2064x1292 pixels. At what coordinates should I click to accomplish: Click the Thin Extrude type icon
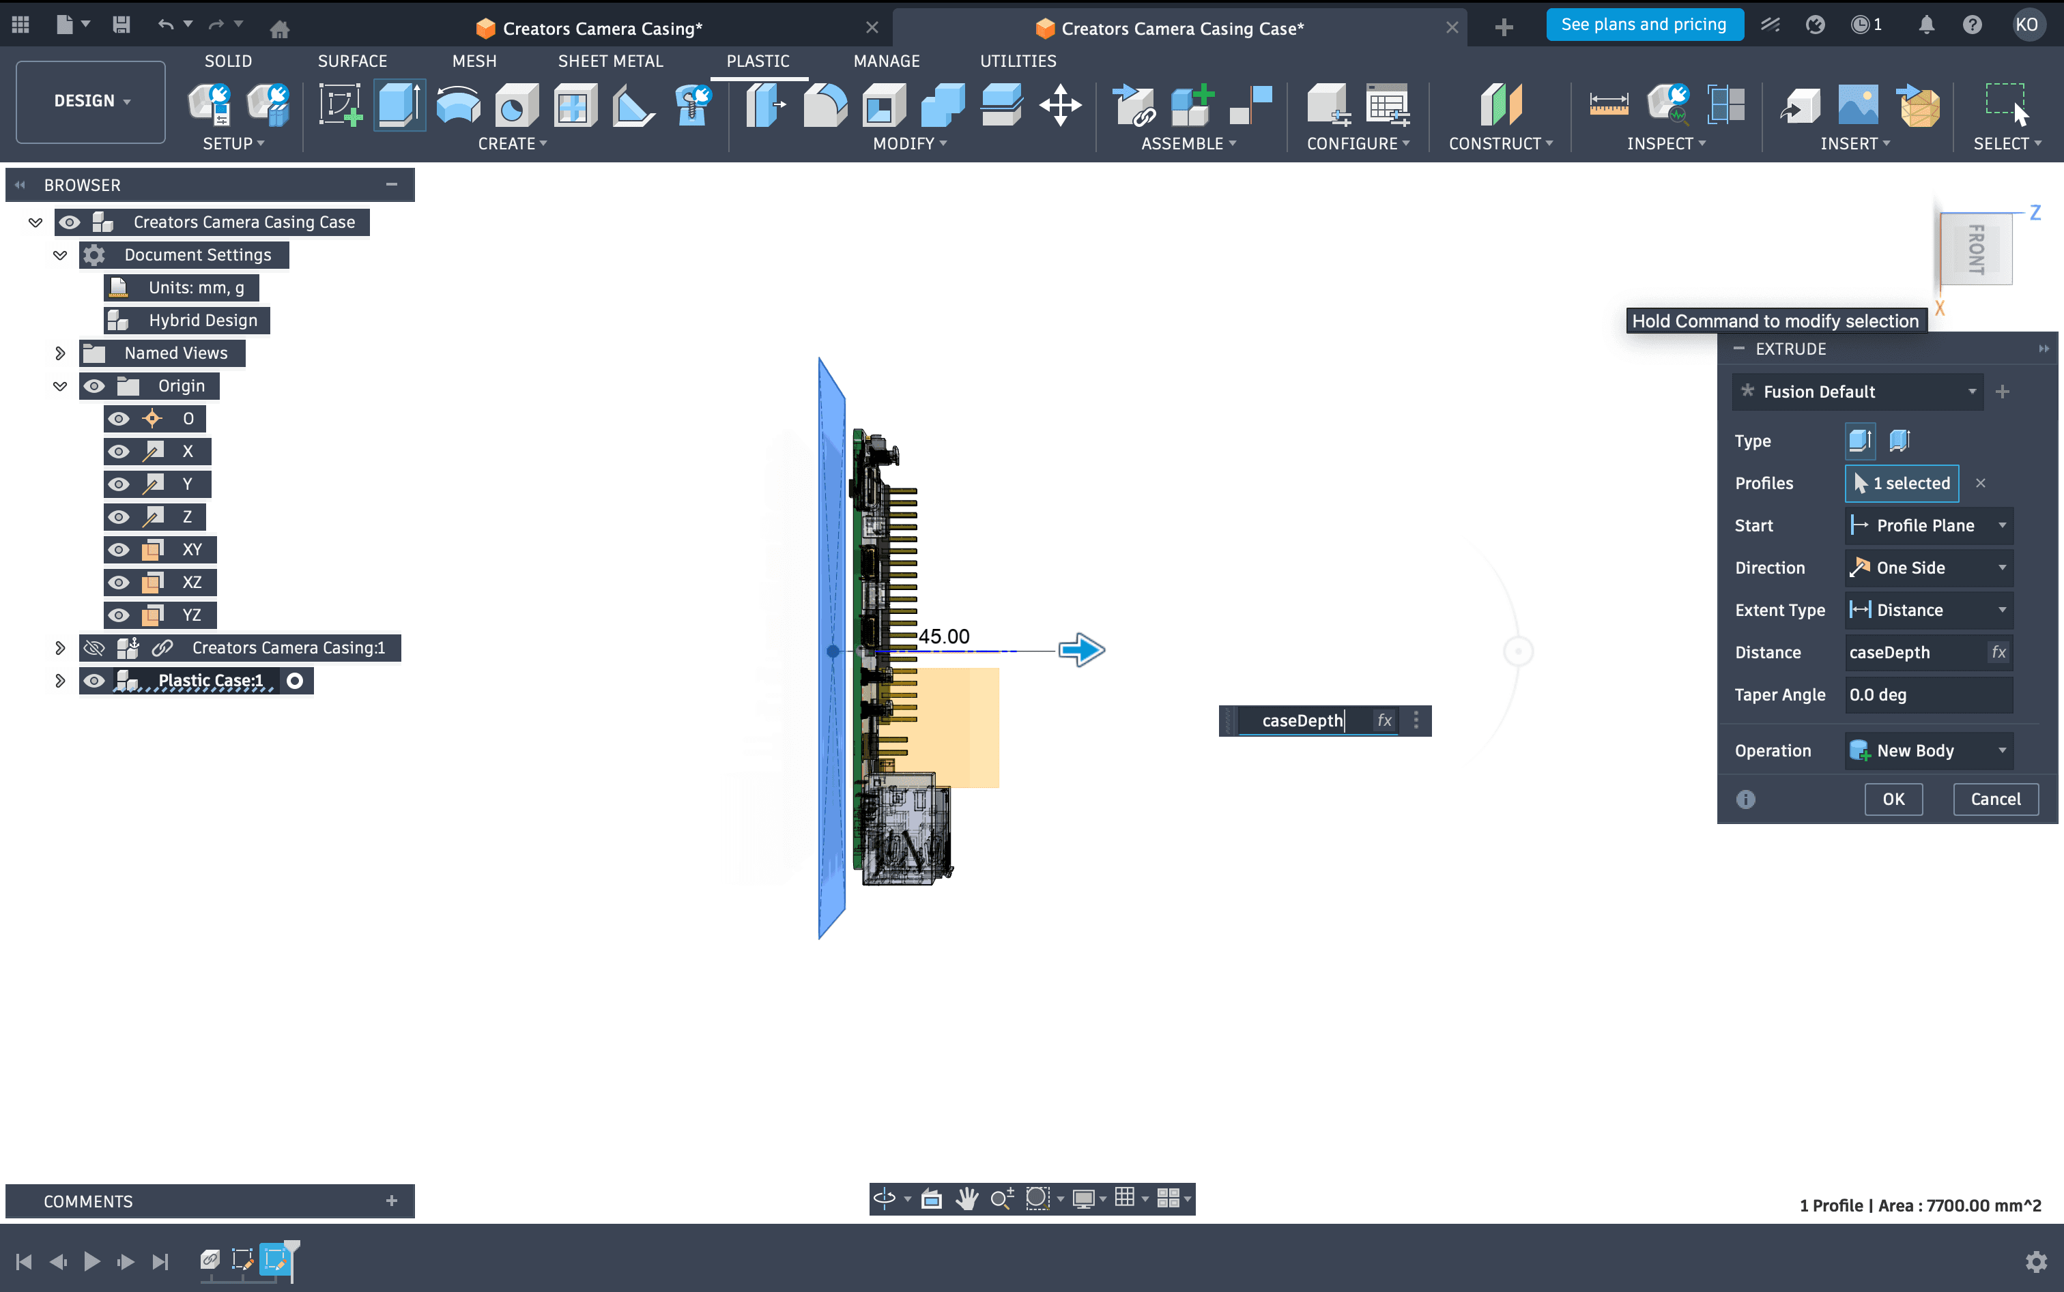point(1899,441)
